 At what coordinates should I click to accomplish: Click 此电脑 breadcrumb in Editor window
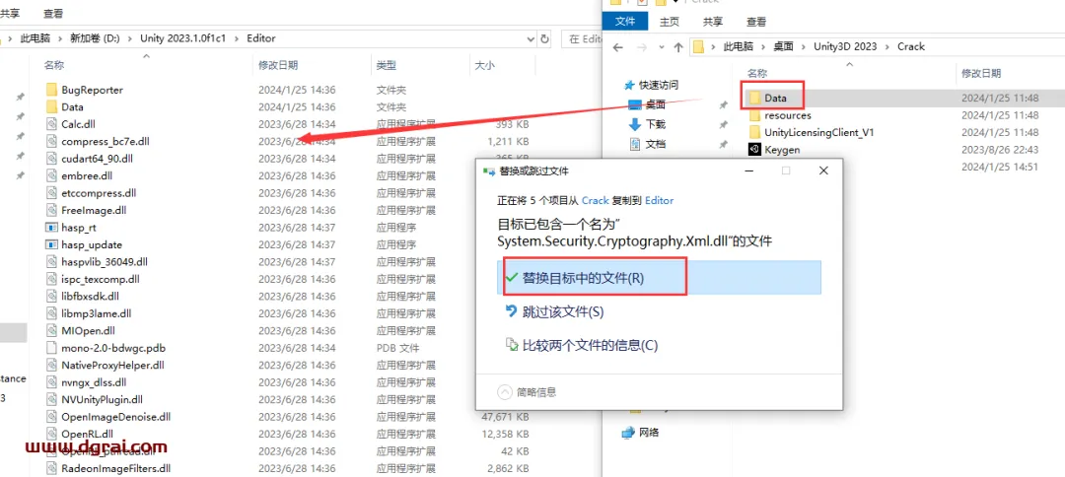click(x=35, y=38)
